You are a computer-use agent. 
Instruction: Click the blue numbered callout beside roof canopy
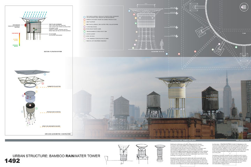45,74
